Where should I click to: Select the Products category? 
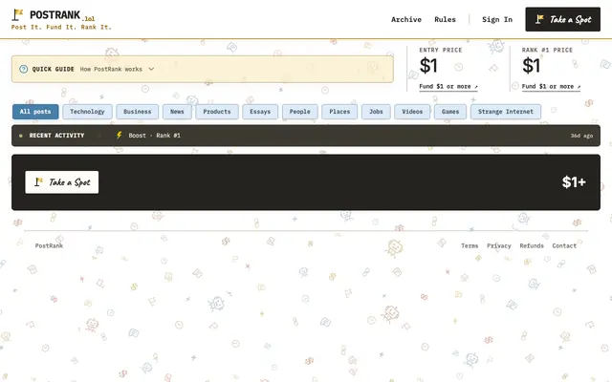click(x=217, y=112)
